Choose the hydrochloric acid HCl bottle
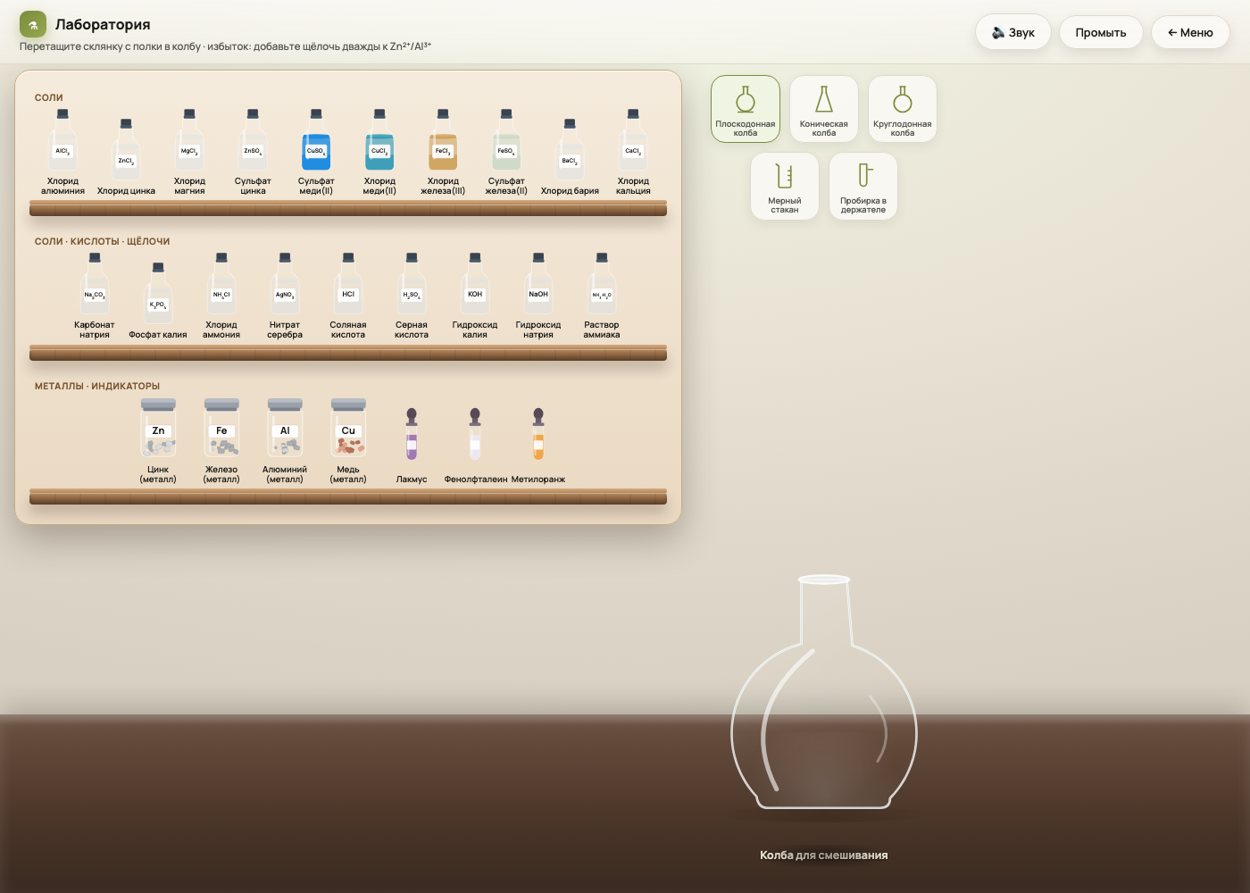Image resolution: width=1250 pixels, height=893 pixels. [348, 285]
